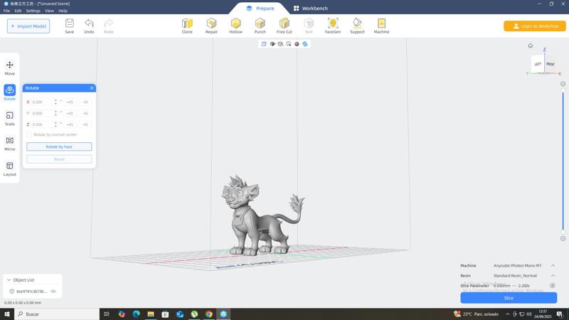Click the Login to Workshop button
Screen dimensions: 569x320
pos(535,26)
